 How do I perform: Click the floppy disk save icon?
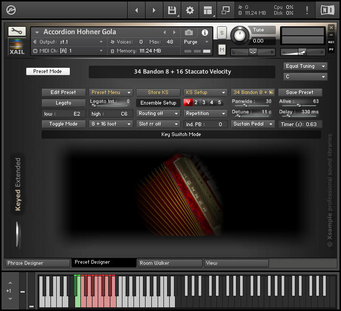(172, 10)
